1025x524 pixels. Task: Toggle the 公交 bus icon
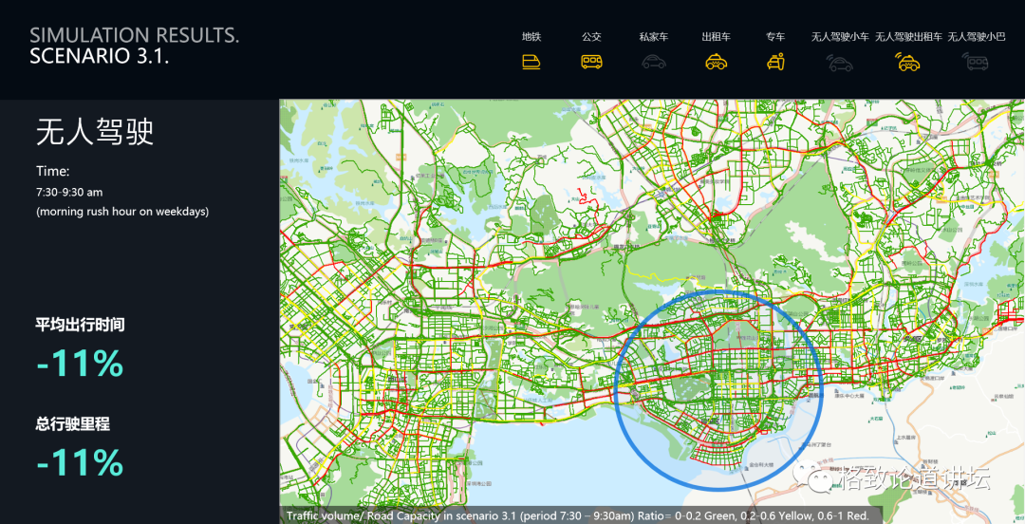point(591,62)
